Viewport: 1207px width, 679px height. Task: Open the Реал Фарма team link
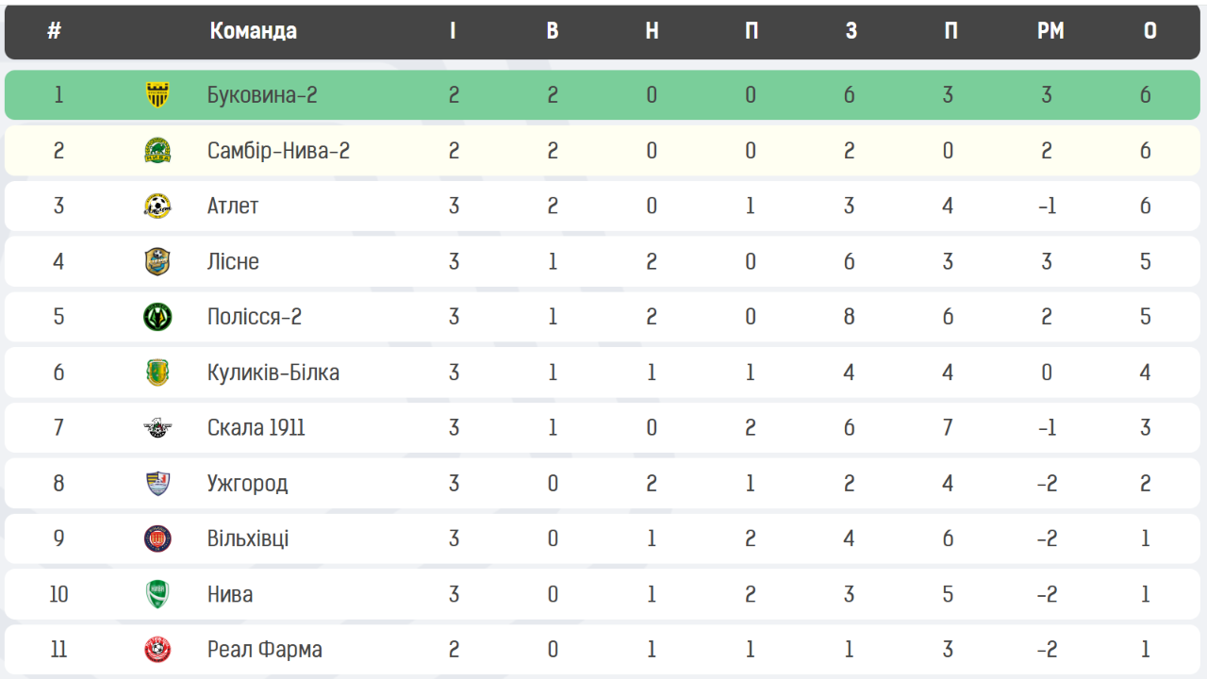tap(265, 650)
